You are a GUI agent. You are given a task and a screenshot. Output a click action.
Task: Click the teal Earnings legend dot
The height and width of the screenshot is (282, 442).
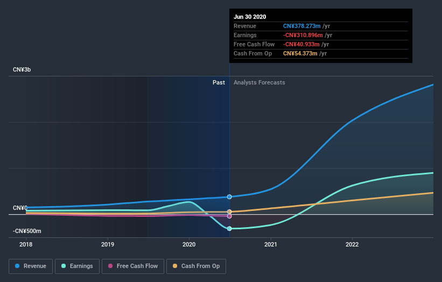(64, 266)
